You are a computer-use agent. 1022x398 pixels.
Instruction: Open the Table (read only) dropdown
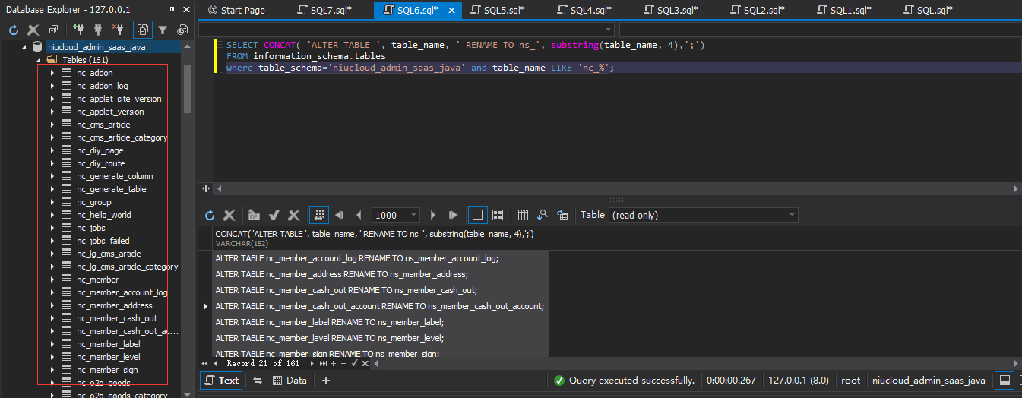[793, 215]
